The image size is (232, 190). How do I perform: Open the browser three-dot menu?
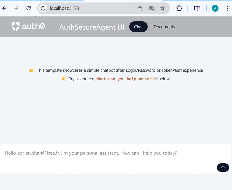[227, 8]
